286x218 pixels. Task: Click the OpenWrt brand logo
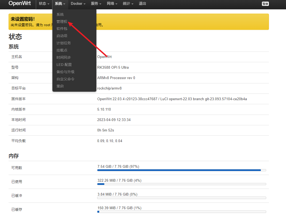(x=20, y=3)
